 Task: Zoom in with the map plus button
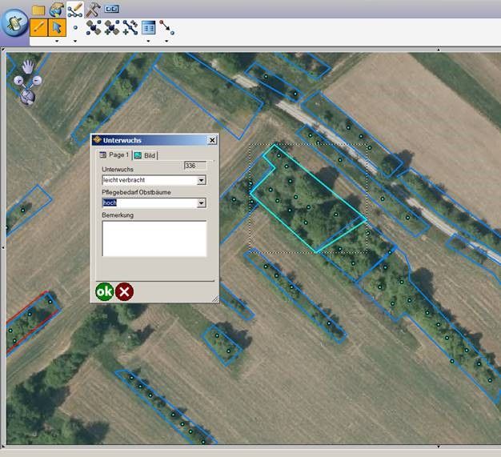pyautogui.click(x=19, y=81)
